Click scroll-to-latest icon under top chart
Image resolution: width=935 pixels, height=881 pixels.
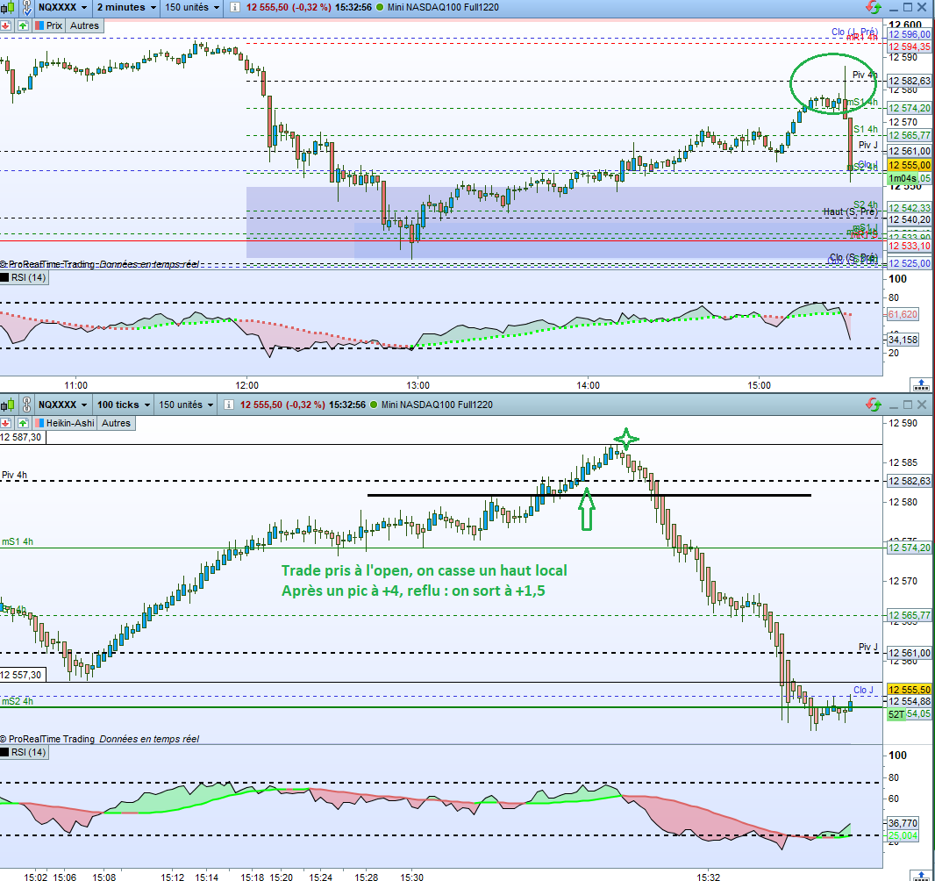point(921,384)
